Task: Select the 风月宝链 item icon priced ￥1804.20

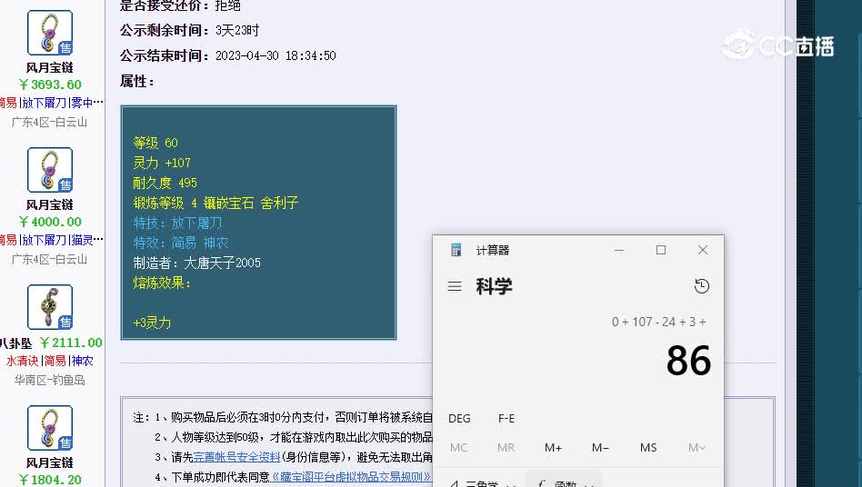Action: 50,428
